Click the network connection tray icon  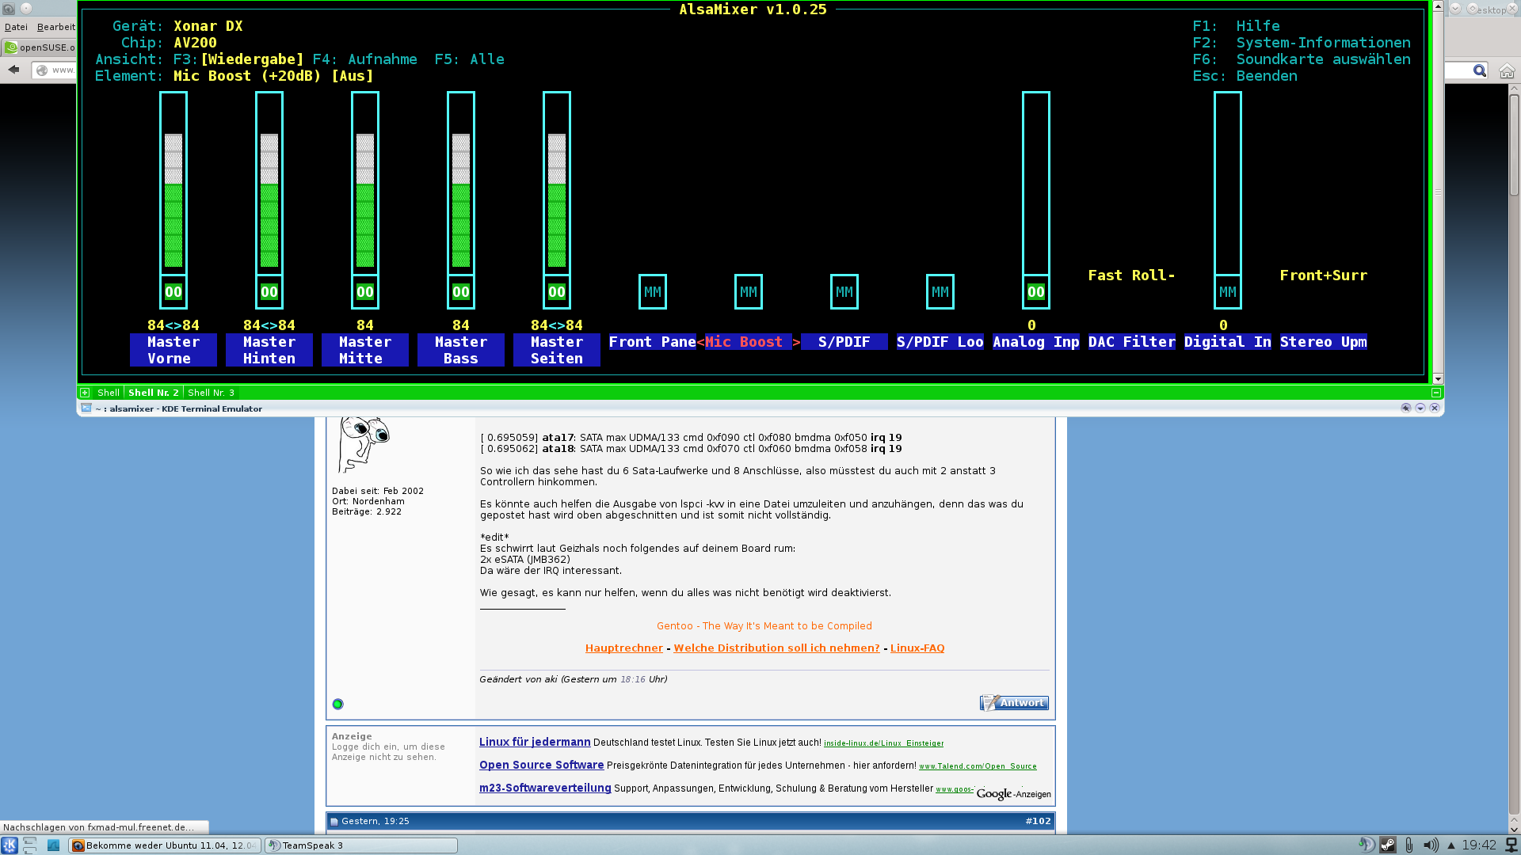(1511, 845)
